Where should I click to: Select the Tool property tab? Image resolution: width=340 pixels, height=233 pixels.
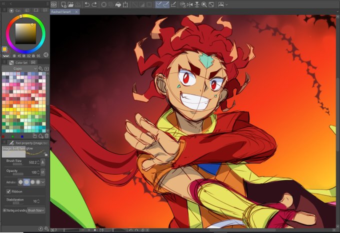[28, 143]
